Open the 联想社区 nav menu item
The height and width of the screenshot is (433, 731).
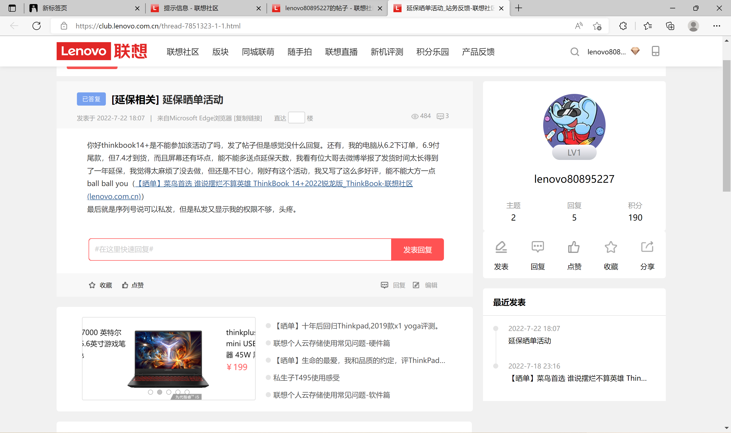tap(183, 52)
